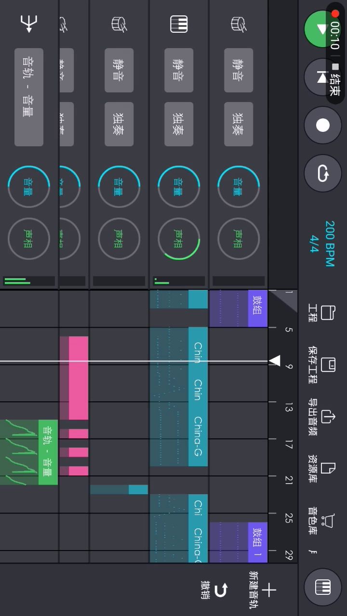
Task: Mute the 鼓组 drum track
Action: (238, 70)
